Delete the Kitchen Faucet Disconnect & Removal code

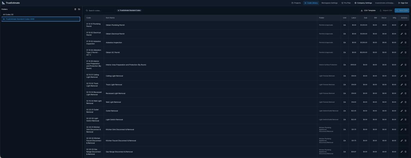click(406, 141)
